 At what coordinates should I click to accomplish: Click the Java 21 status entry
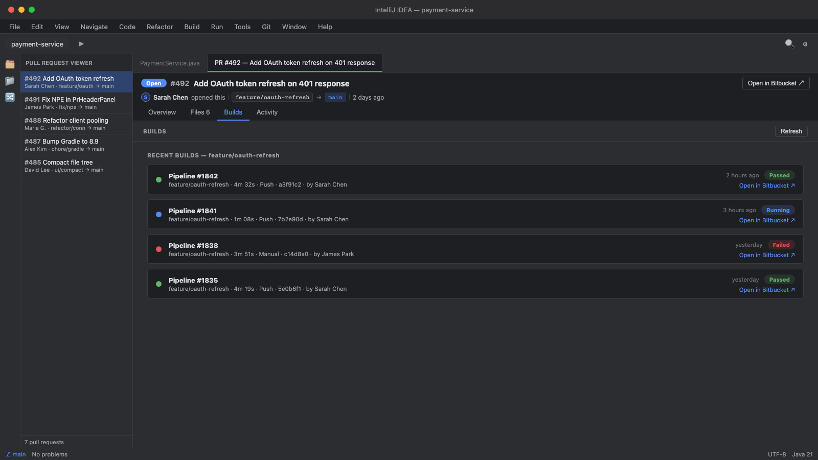[x=802, y=454]
